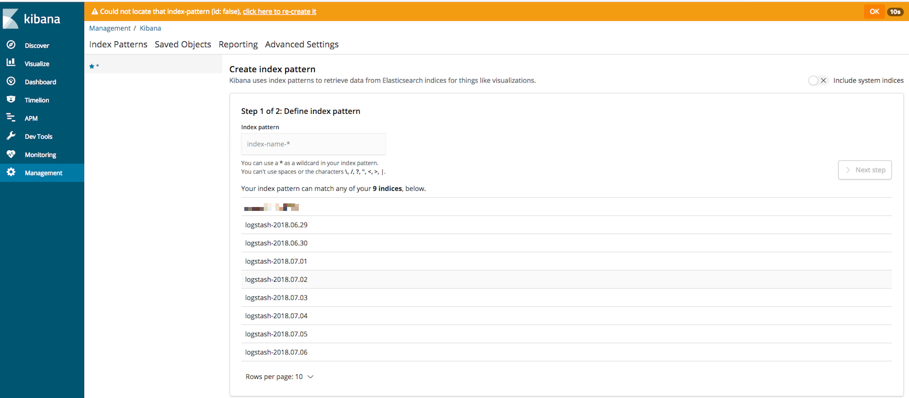The width and height of the screenshot is (909, 398).
Task: Click Kibana breadcrumb link
Action: click(150, 28)
